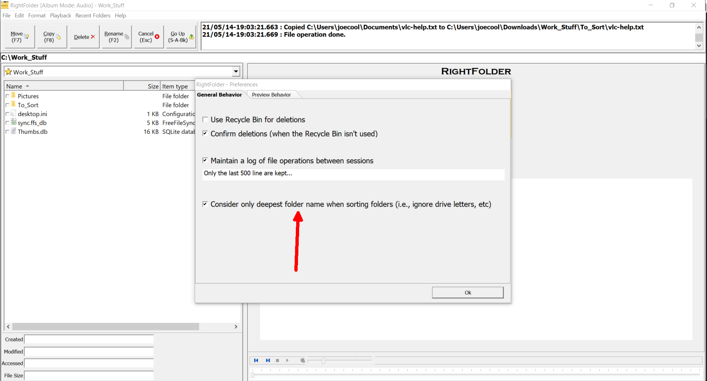Screen dimensions: 707x381
Task: Click the log panel scroll down arrow
Action: coord(699,46)
